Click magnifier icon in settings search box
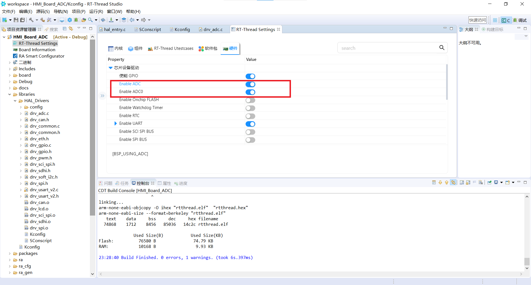 (442, 48)
